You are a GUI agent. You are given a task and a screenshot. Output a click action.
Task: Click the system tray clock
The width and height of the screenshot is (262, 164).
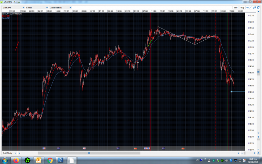click(253, 161)
